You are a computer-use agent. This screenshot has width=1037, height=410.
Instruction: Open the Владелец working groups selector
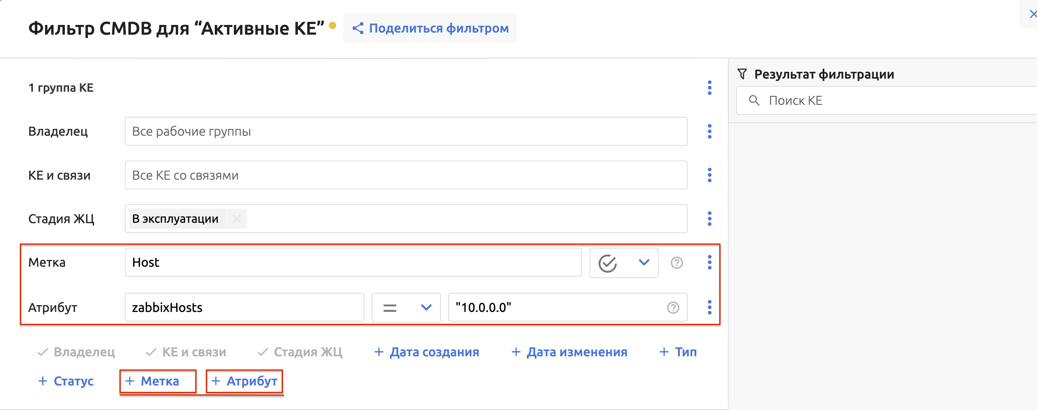[x=406, y=131]
